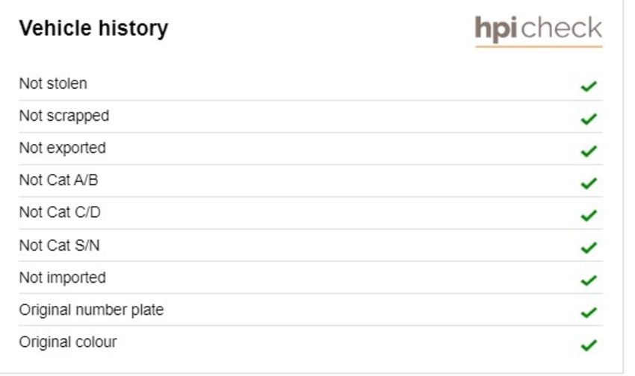635x376 pixels.
Task: Click the Original number plate label
Action: pyautogui.click(x=92, y=310)
